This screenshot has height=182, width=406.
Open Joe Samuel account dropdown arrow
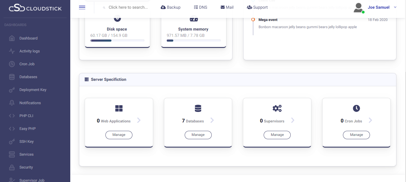tap(395, 7)
